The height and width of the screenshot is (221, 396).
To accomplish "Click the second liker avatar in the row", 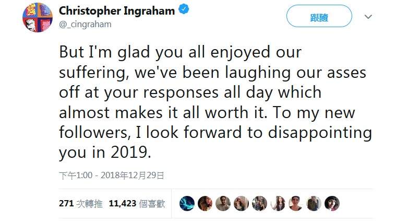I will (205, 203).
